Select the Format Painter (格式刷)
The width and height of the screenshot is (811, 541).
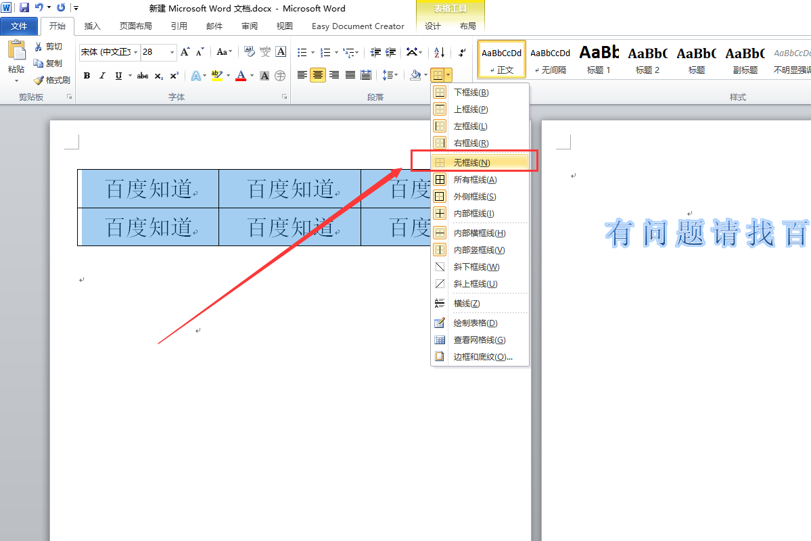(51, 80)
